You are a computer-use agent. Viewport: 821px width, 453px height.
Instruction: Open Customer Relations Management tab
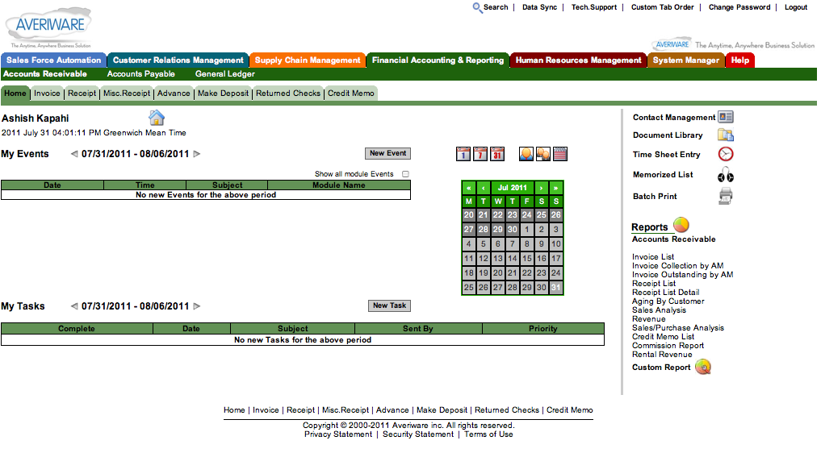pos(178,60)
